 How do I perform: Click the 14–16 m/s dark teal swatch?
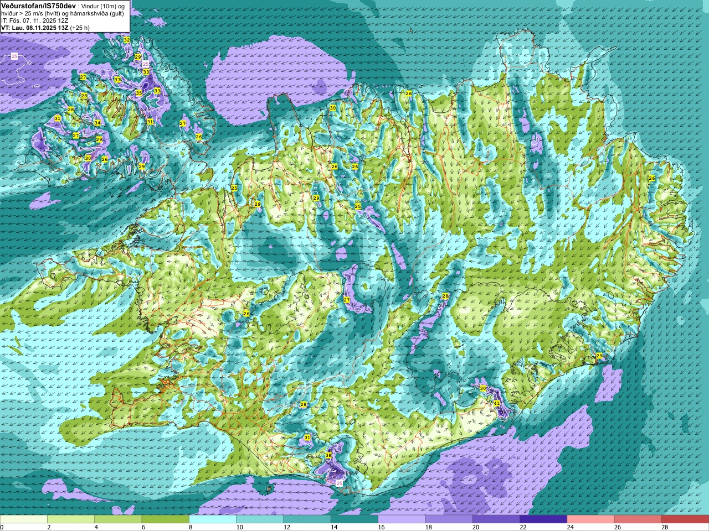click(354, 519)
